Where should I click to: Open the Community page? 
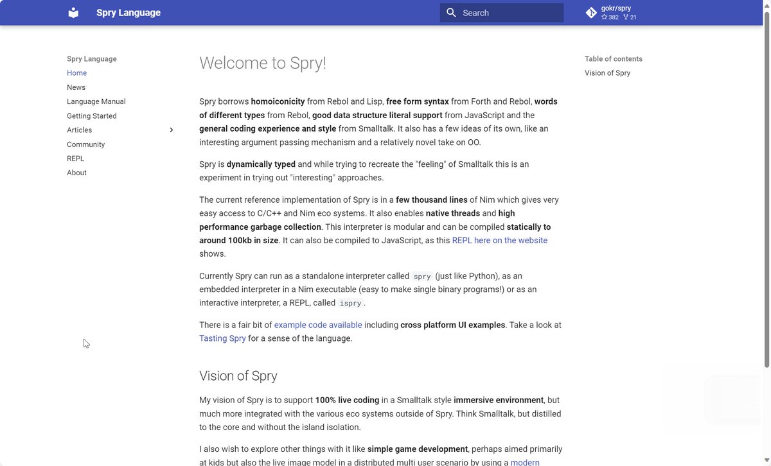pyautogui.click(x=85, y=144)
